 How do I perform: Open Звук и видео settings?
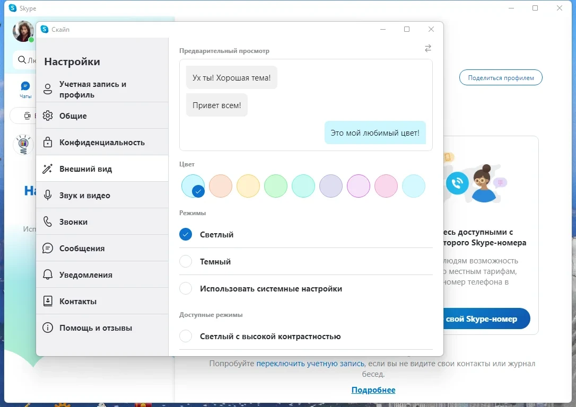(x=102, y=195)
